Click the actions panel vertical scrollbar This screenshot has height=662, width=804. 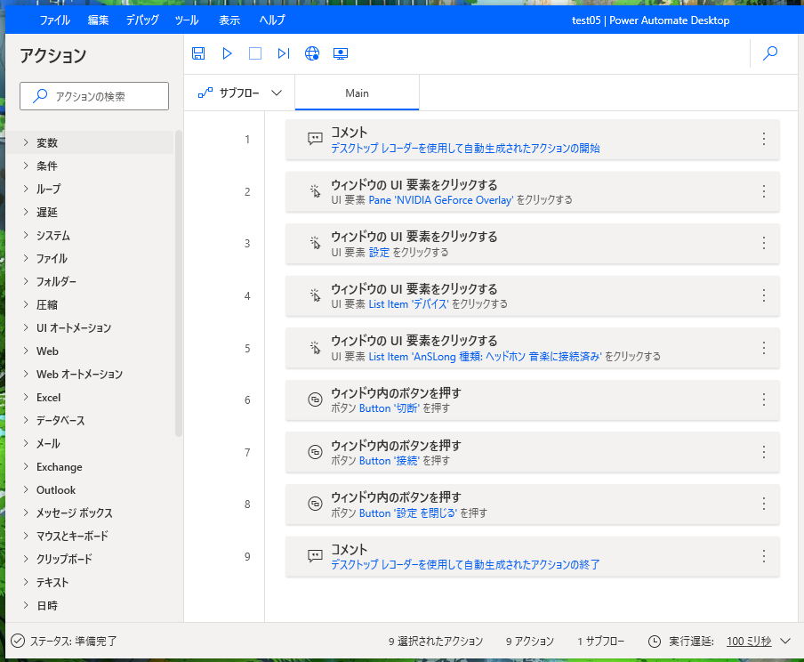(x=179, y=283)
